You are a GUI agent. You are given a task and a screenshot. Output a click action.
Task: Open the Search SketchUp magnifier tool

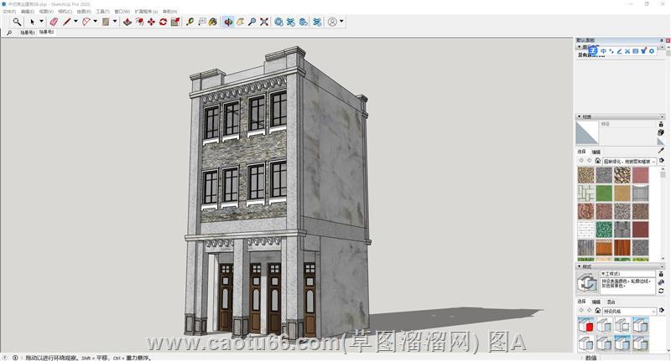pyautogui.click(x=17, y=22)
